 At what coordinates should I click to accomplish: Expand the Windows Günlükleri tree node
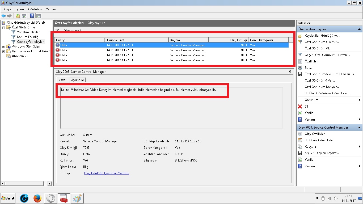[x=3, y=46]
